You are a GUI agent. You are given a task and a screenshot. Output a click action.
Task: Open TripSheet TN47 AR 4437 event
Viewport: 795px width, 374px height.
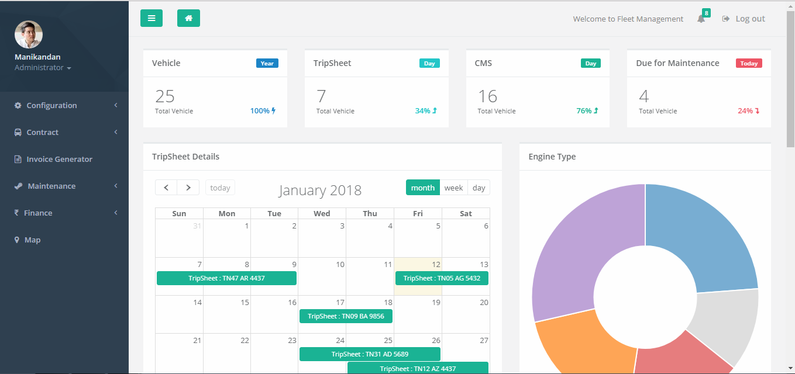tap(226, 278)
